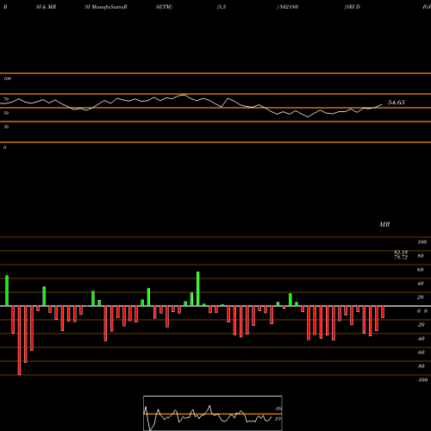Click the 'MR' panel title
Screen dimensions: 431x431
(x=384, y=224)
